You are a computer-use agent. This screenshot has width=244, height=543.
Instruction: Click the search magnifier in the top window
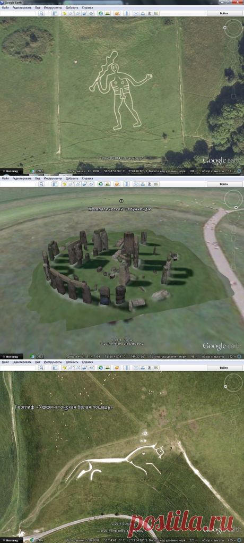(41, 13)
